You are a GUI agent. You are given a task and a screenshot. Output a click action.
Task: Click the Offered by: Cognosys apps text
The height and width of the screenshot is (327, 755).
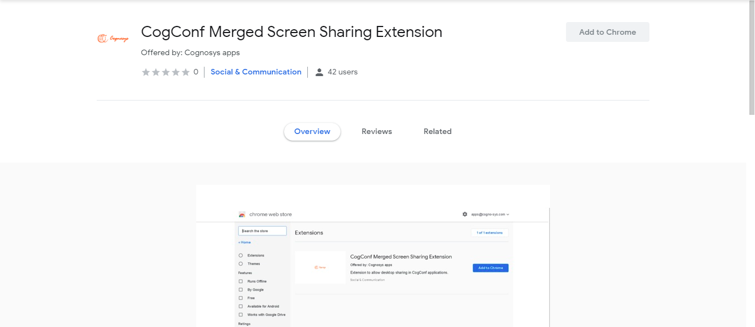click(x=190, y=52)
